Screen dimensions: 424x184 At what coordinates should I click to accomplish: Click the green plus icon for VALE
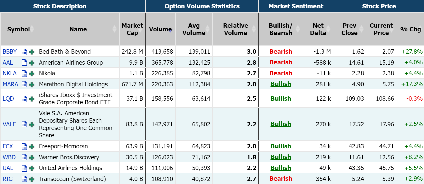point(32,124)
